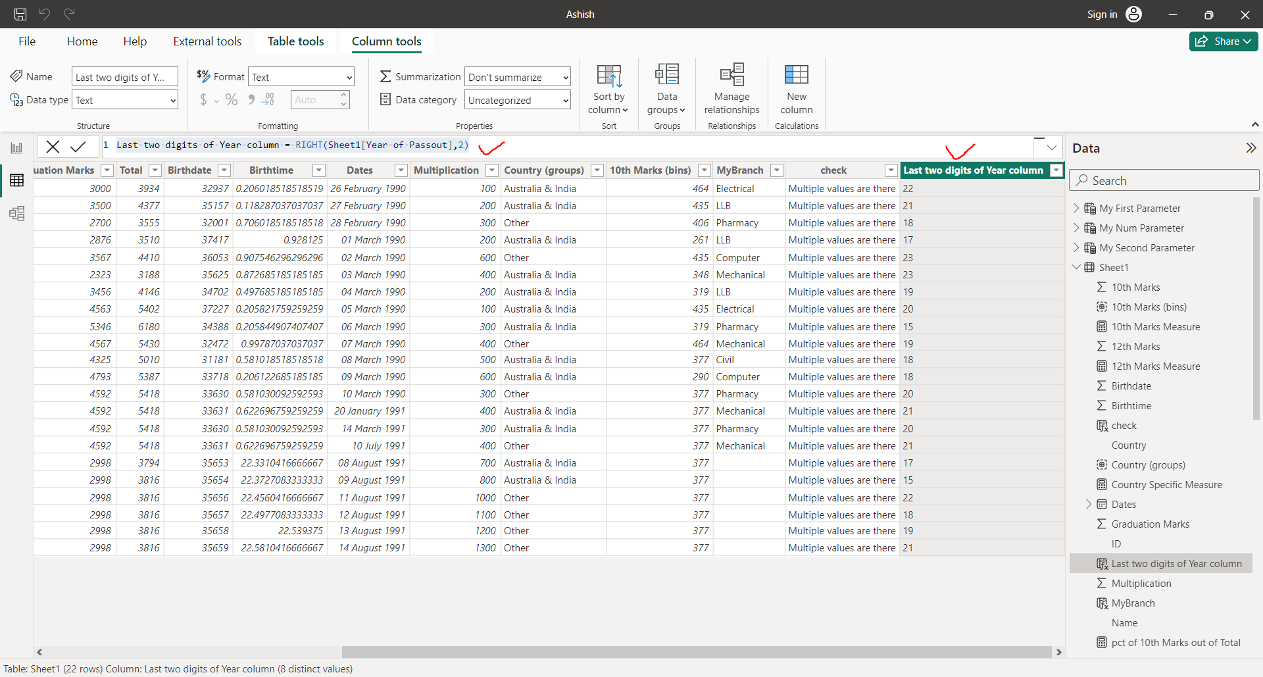
Task: Open the filter dropdown on Dates column
Action: coord(401,170)
